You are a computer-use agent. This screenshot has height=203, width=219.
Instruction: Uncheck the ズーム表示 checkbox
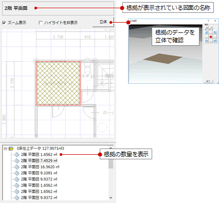[4, 23]
